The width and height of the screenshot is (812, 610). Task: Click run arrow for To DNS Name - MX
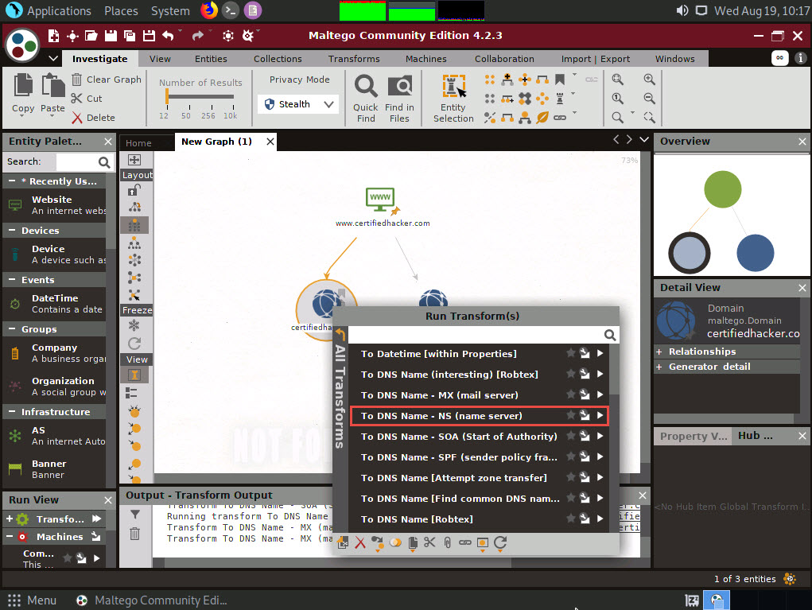[600, 394]
